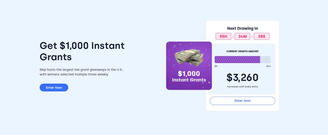Image resolution: width=328 pixels, height=135 pixels.
Task: Click the Skip hosts largest giveaways paragraph
Action: click(x=81, y=72)
